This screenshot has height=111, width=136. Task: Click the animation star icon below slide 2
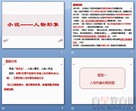pos(73,52)
